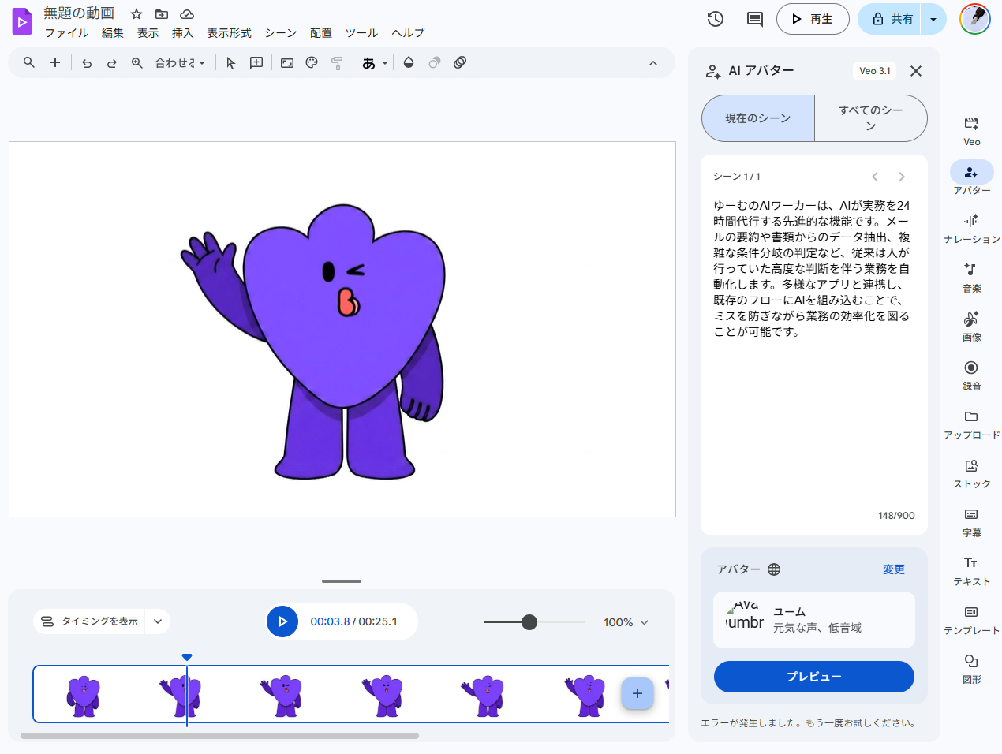Open the ナレーション sidebar tool

tap(971, 229)
